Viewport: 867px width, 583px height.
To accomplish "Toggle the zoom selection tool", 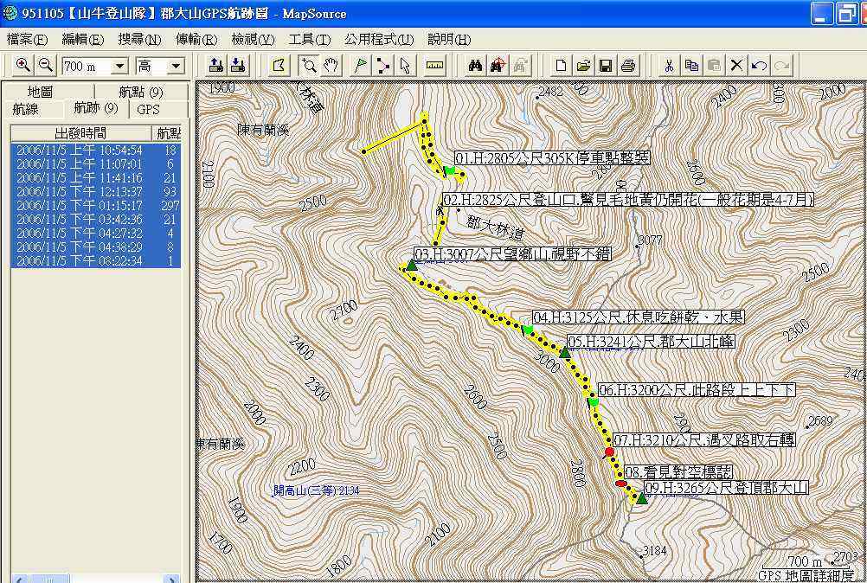I will [x=308, y=66].
